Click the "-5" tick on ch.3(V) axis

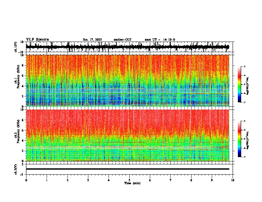pos(22,175)
